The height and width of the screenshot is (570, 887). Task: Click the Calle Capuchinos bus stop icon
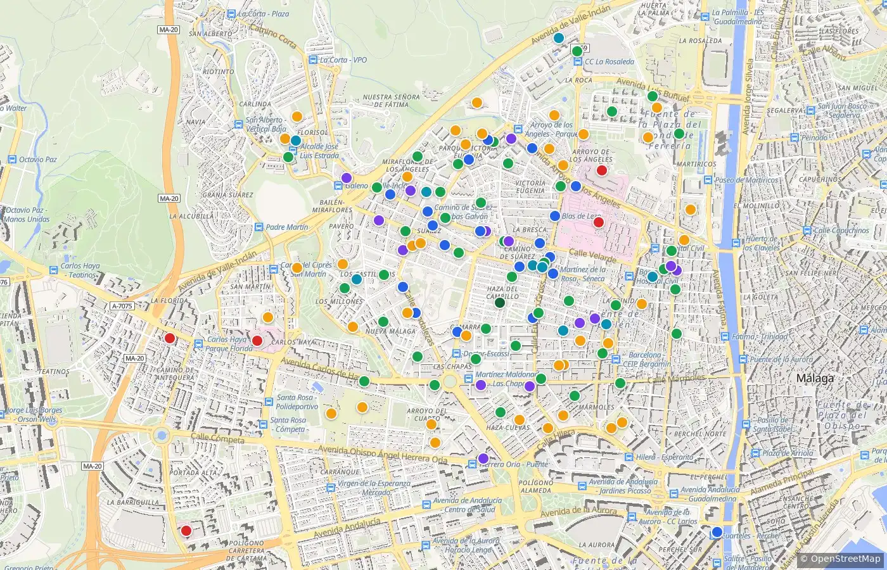tap(807, 231)
